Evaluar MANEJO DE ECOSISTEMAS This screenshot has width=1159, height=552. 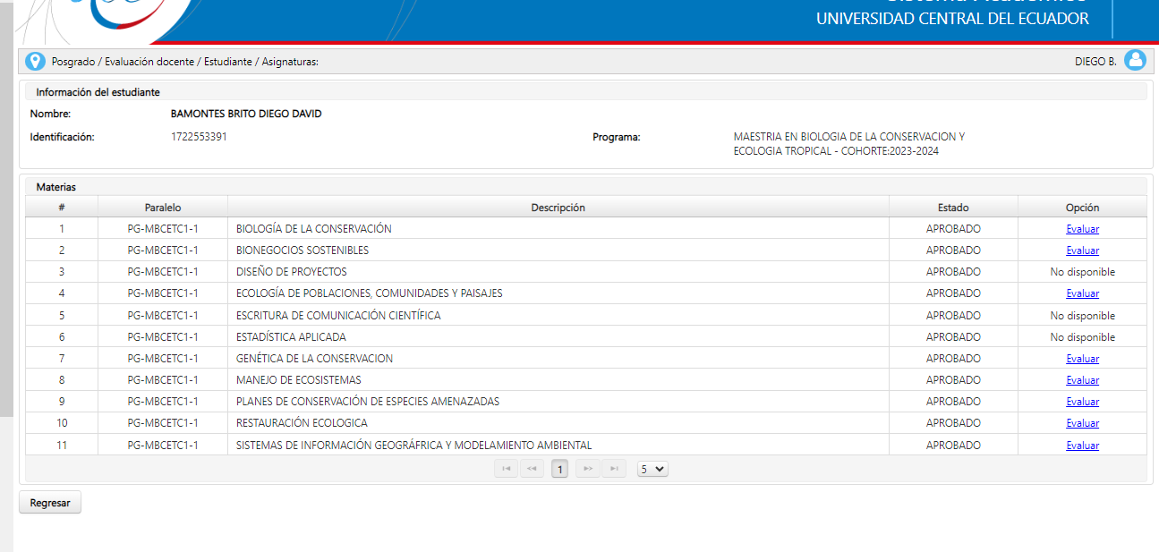click(1082, 380)
